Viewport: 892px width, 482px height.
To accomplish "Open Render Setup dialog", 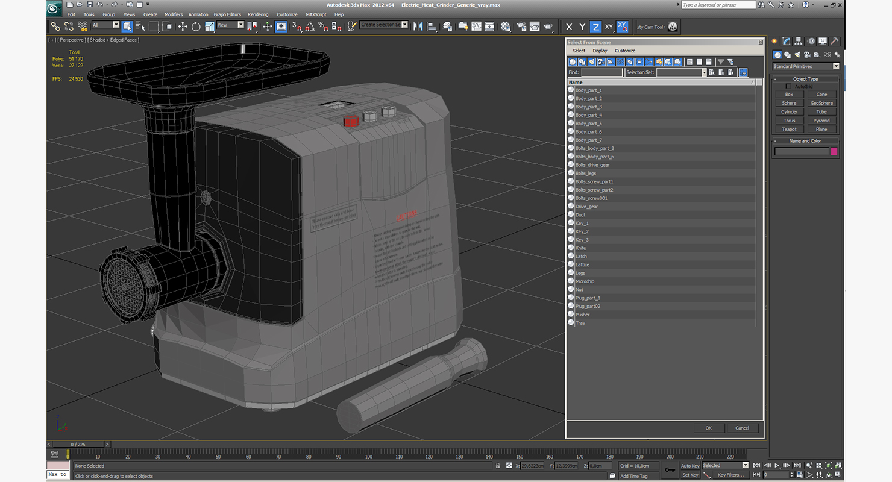I will pyautogui.click(x=521, y=26).
